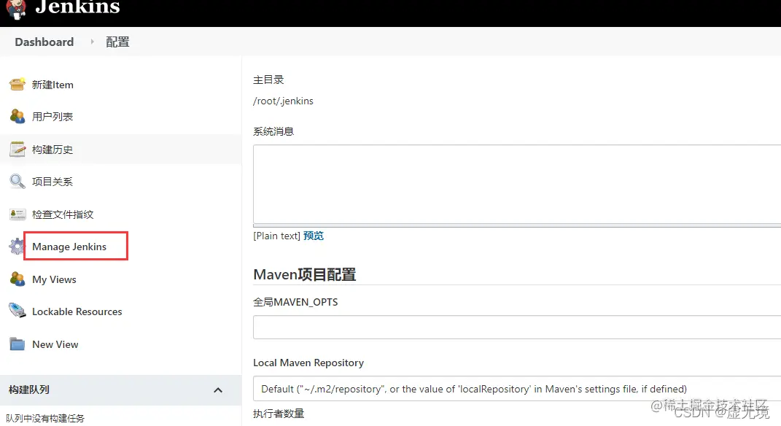This screenshot has height=426, width=781.
Task: Click the 执行者数量 label
Action: pyautogui.click(x=279, y=414)
